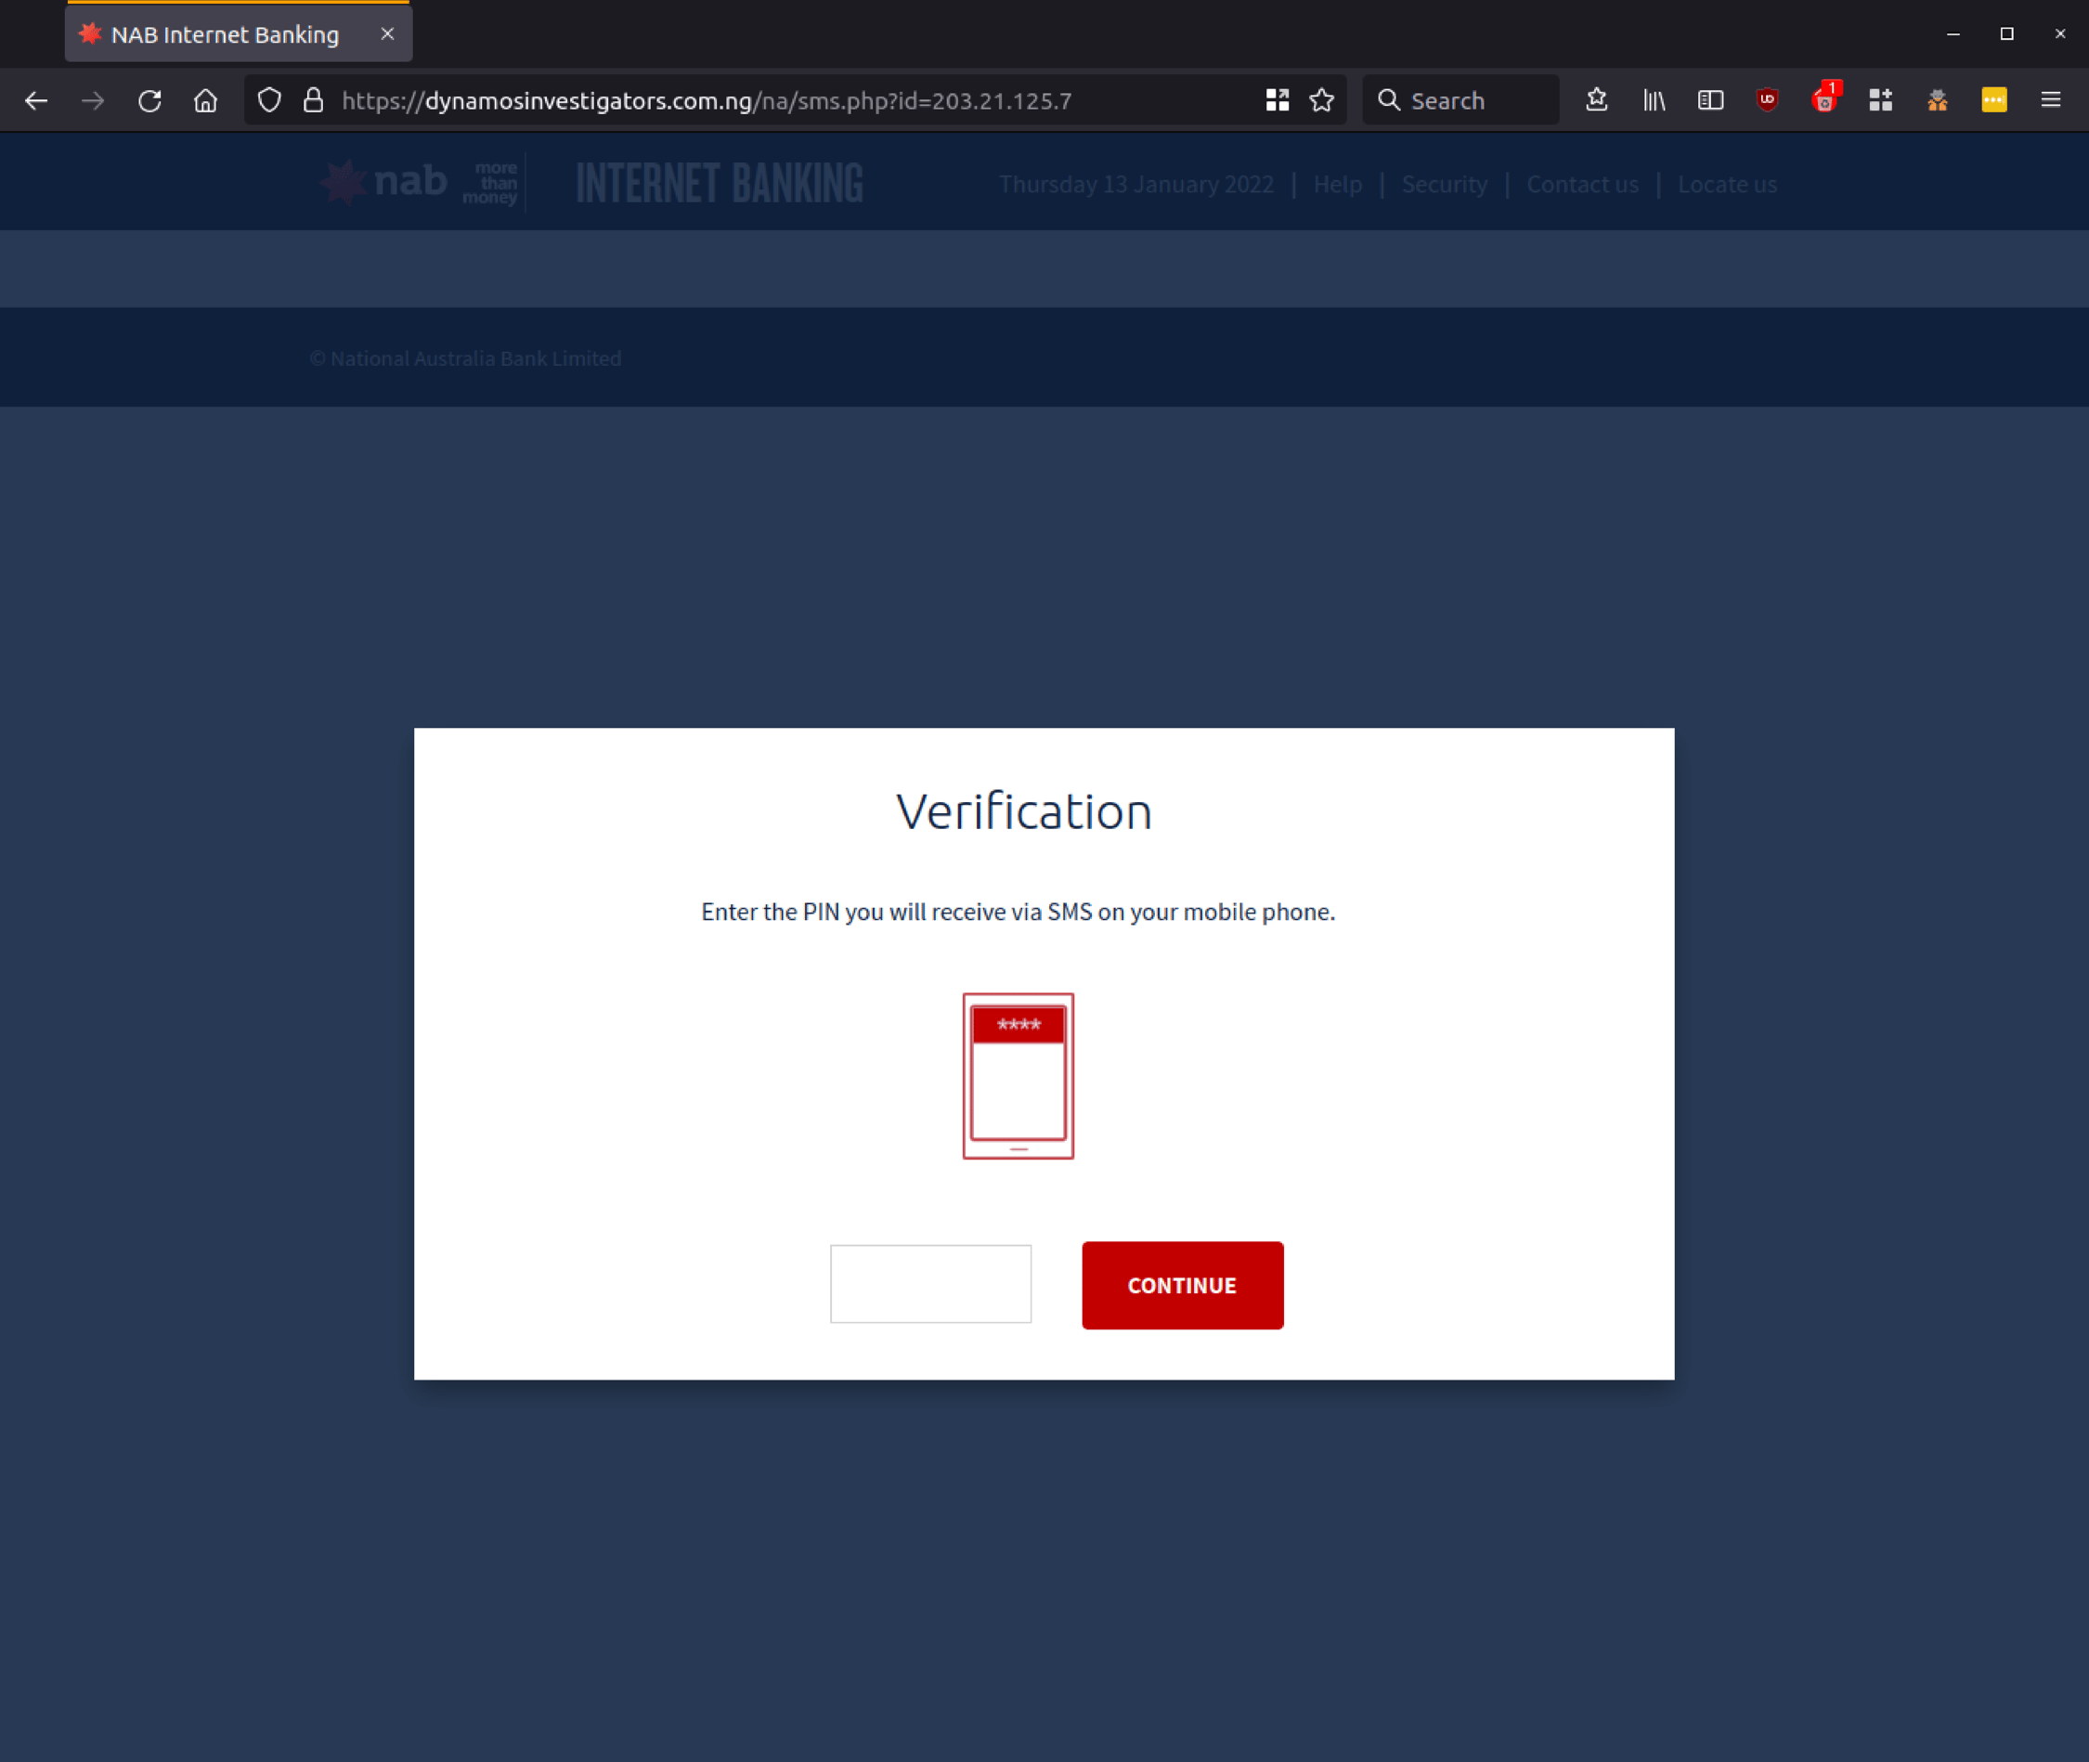Click the shield tracking protection icon
The height and width of the screenshot is (1762, 2089).
[268, 100]
